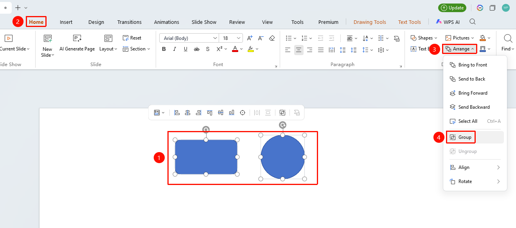This screenshot has height=228, width=516.
Task: Toggle left paragraph alignment
Action: point(288,50)
